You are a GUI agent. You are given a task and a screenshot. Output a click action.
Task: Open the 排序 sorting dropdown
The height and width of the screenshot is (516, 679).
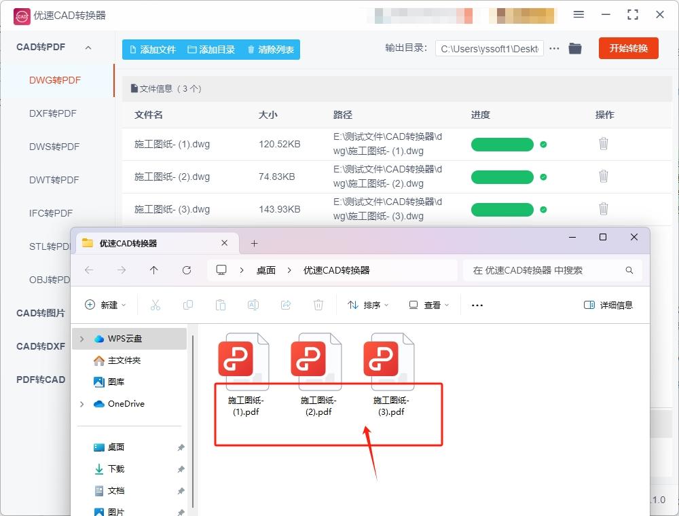(367, 305)
